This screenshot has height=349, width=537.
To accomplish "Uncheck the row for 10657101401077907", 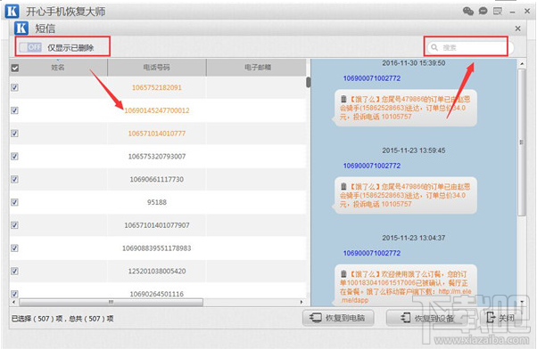I will (x=14, y=225).
